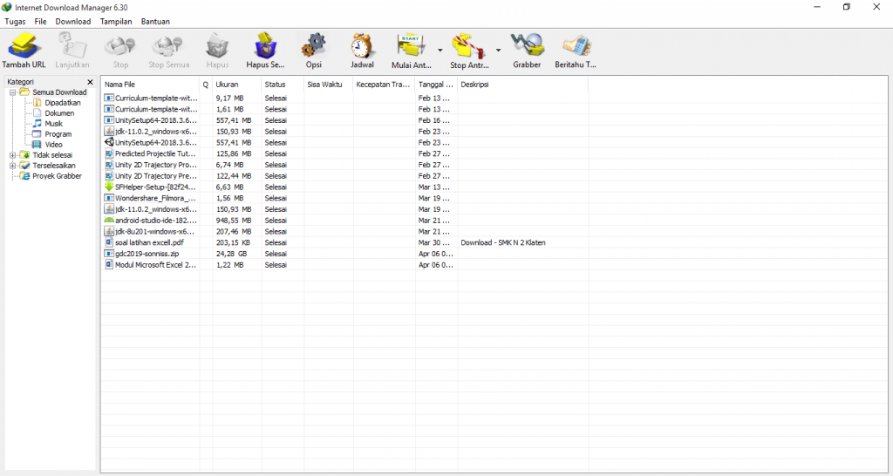
Task: Click the Hapus Semua selesai icon
Action: point(265,45)
